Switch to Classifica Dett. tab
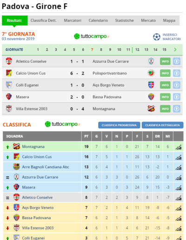 pyautogui.click(x=44, y=20)
